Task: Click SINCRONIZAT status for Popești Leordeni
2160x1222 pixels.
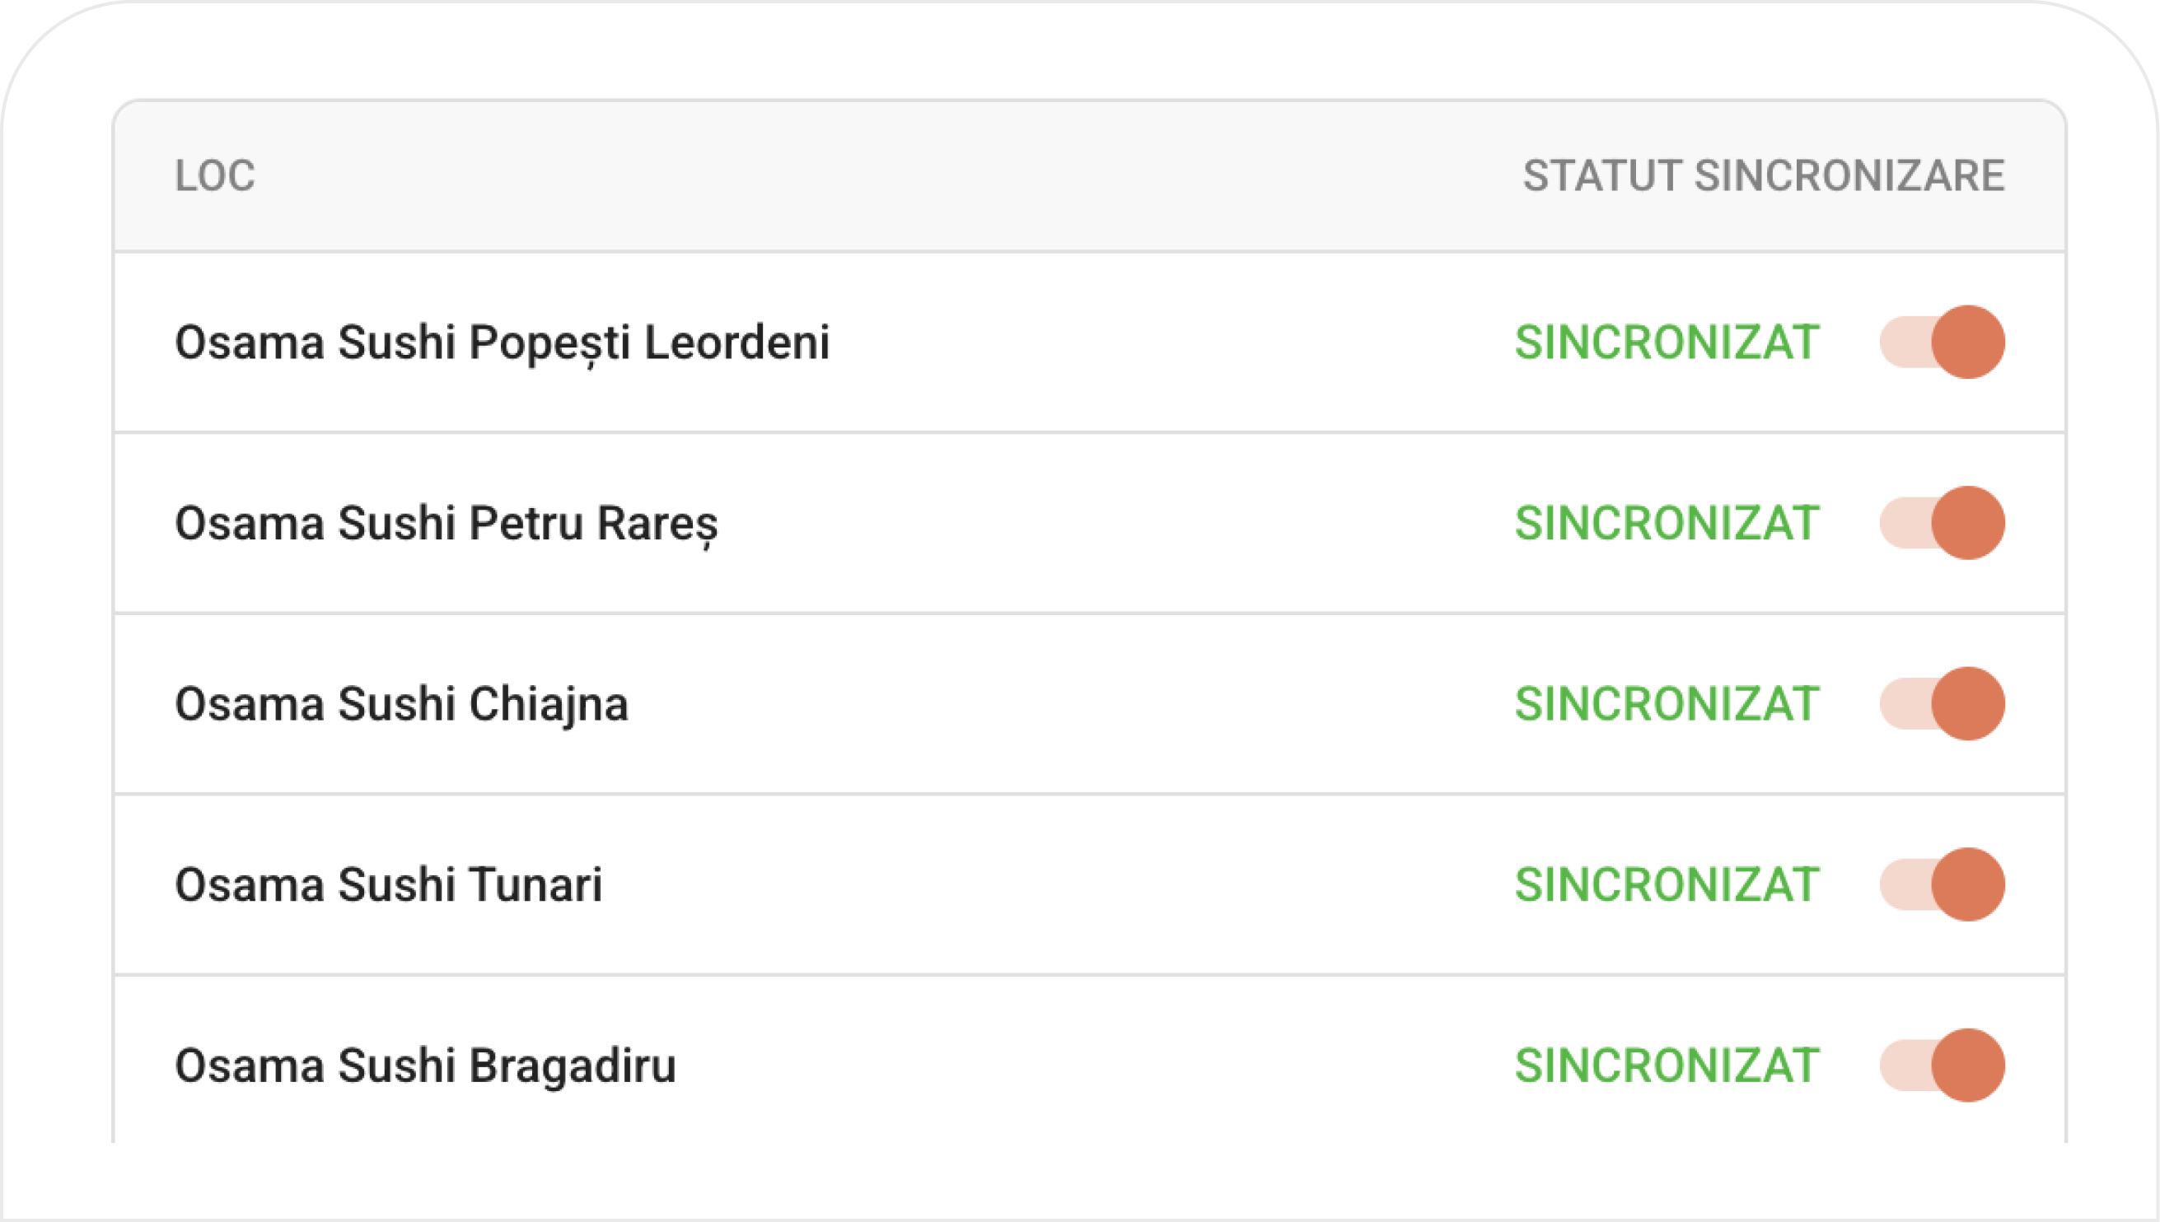Action: coord(1667,343)
